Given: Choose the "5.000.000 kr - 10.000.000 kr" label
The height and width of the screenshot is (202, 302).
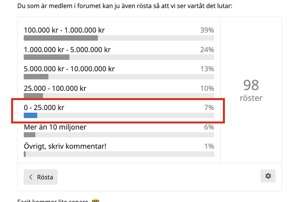Looking at the screenshot, I should [69, 69].
